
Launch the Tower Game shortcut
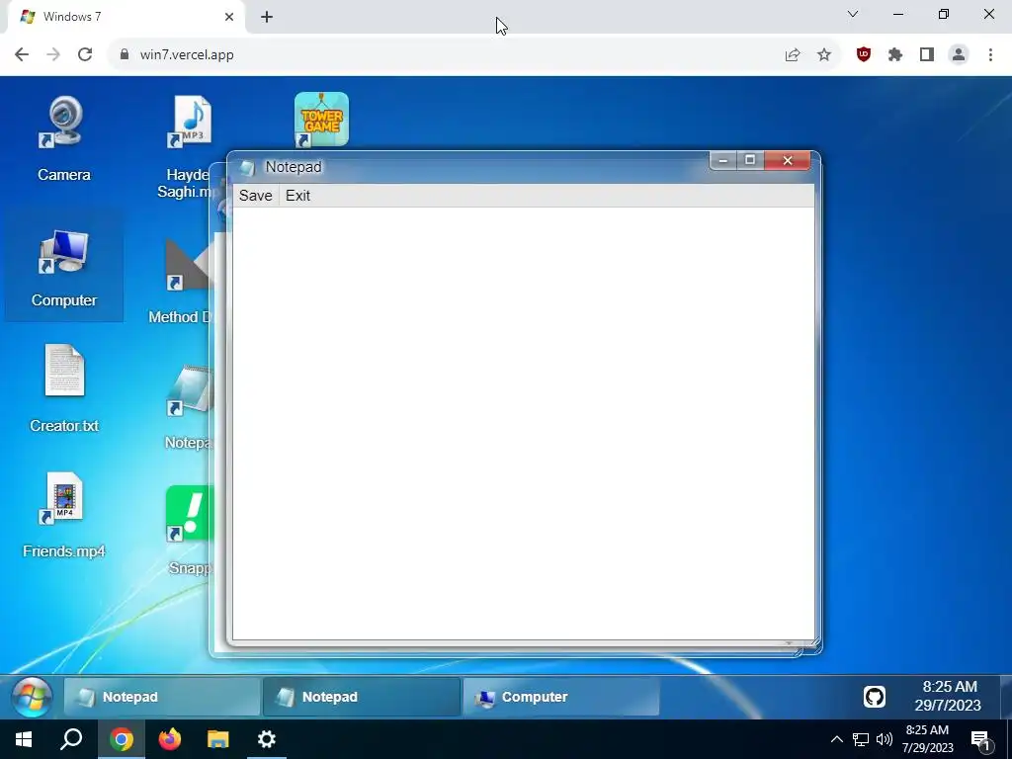coord(321,120)
